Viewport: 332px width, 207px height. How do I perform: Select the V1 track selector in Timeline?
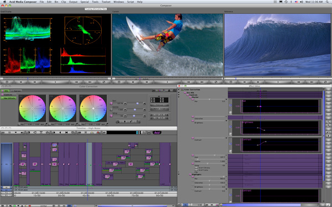[x=7, y=164]
